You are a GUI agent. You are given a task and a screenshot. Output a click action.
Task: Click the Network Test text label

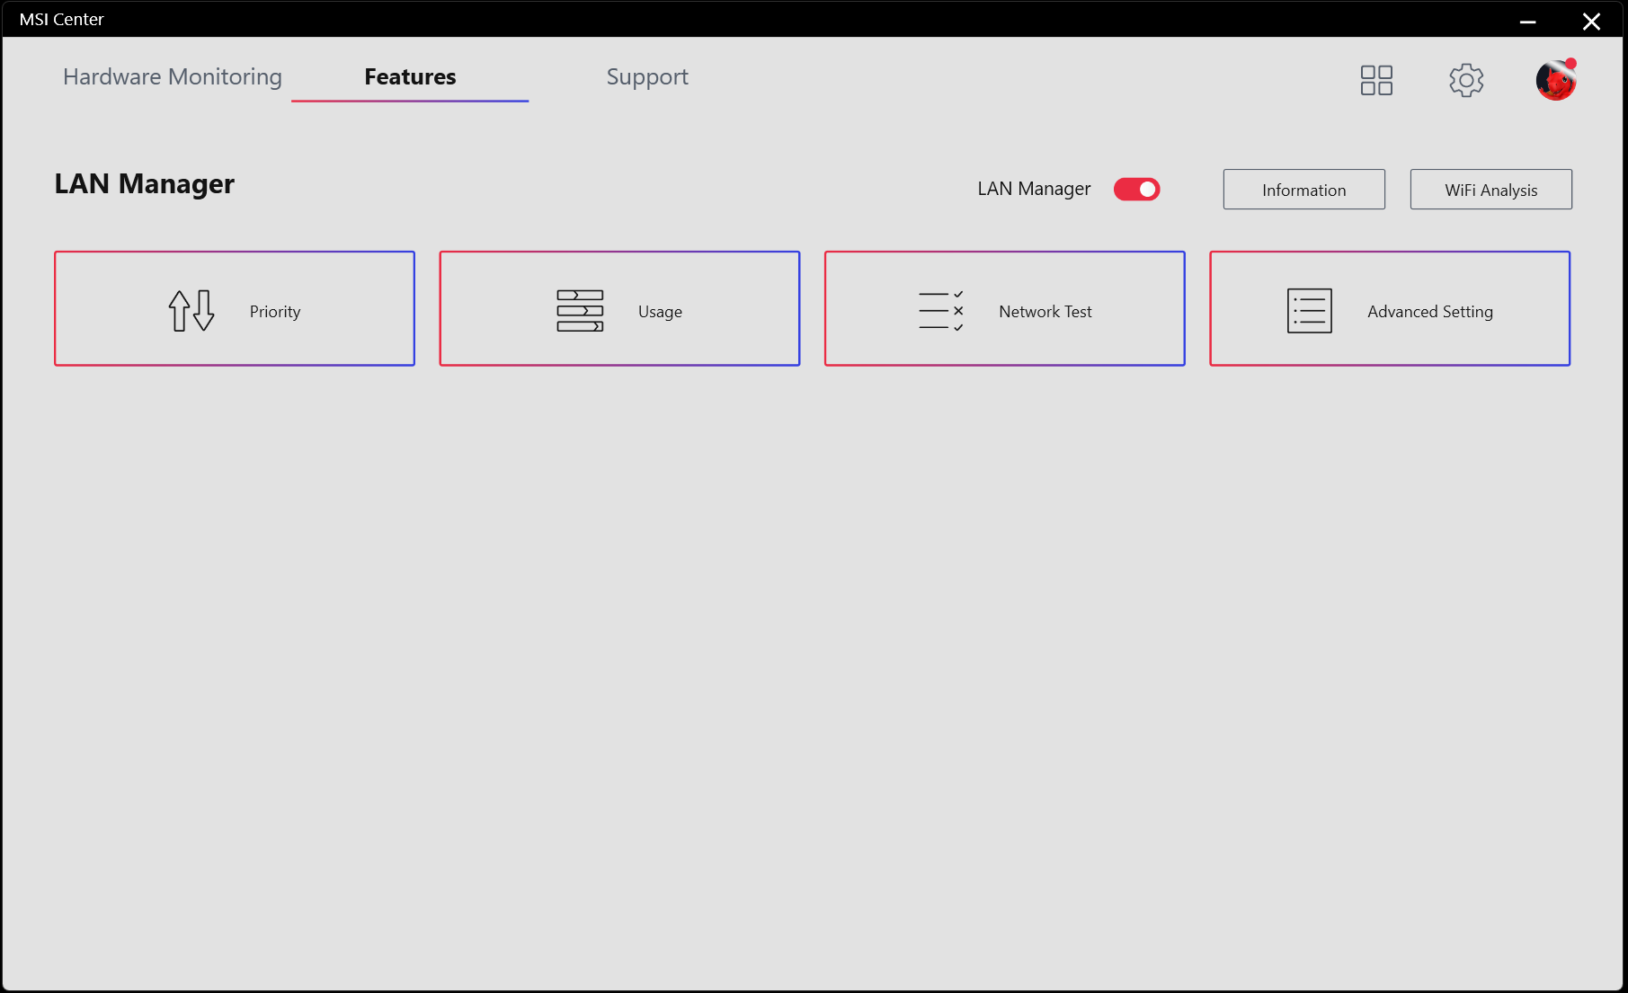(1045, 312)
